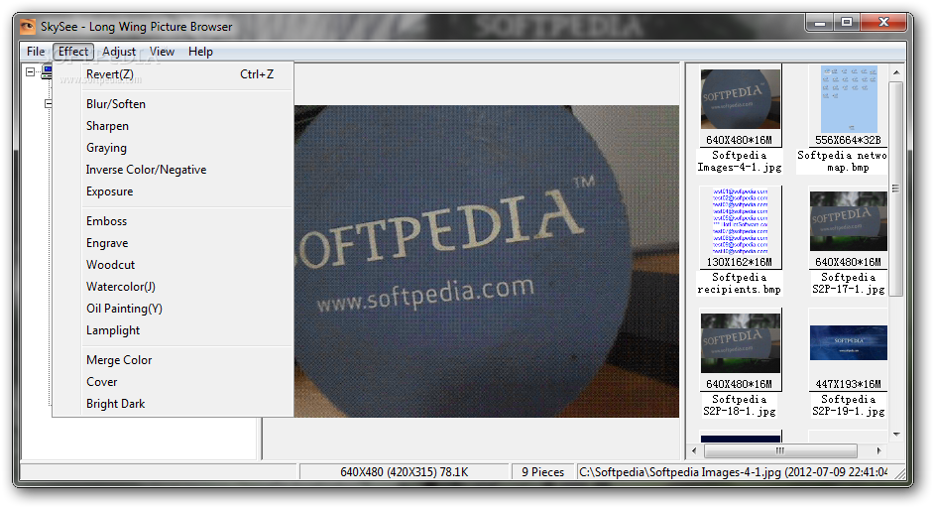Viewport: 934px width, 508px height.
Task: Select the Exposure effect
Action: 173,192
